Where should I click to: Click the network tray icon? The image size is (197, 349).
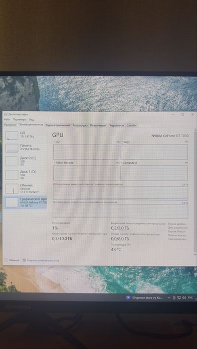[x=179, y=298]
